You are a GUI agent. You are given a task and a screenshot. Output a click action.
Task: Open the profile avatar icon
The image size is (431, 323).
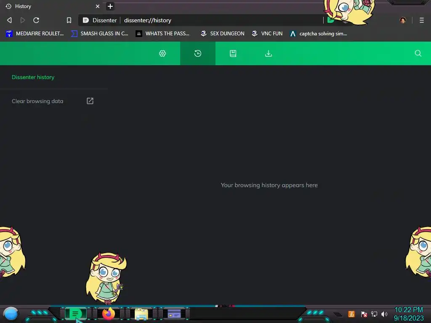[403, 20]
